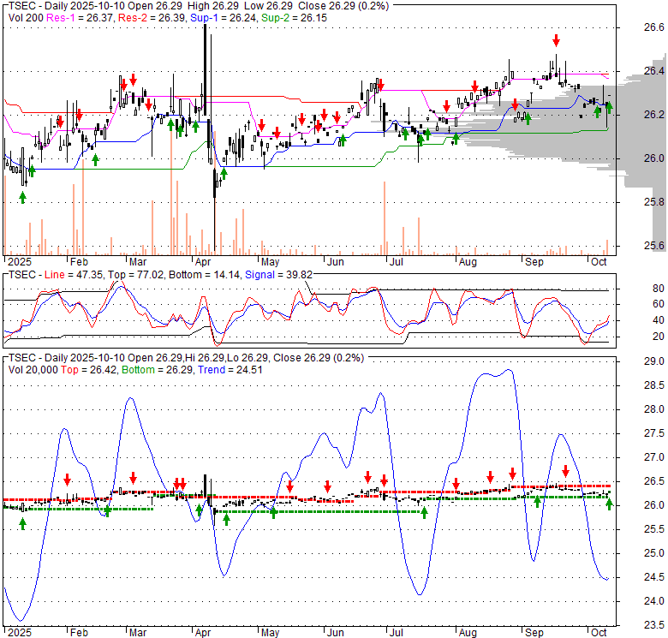Click the Apr month label on the top chart axis
The width and height of the screenshot is (668, 638).
(x=203, y=262)
